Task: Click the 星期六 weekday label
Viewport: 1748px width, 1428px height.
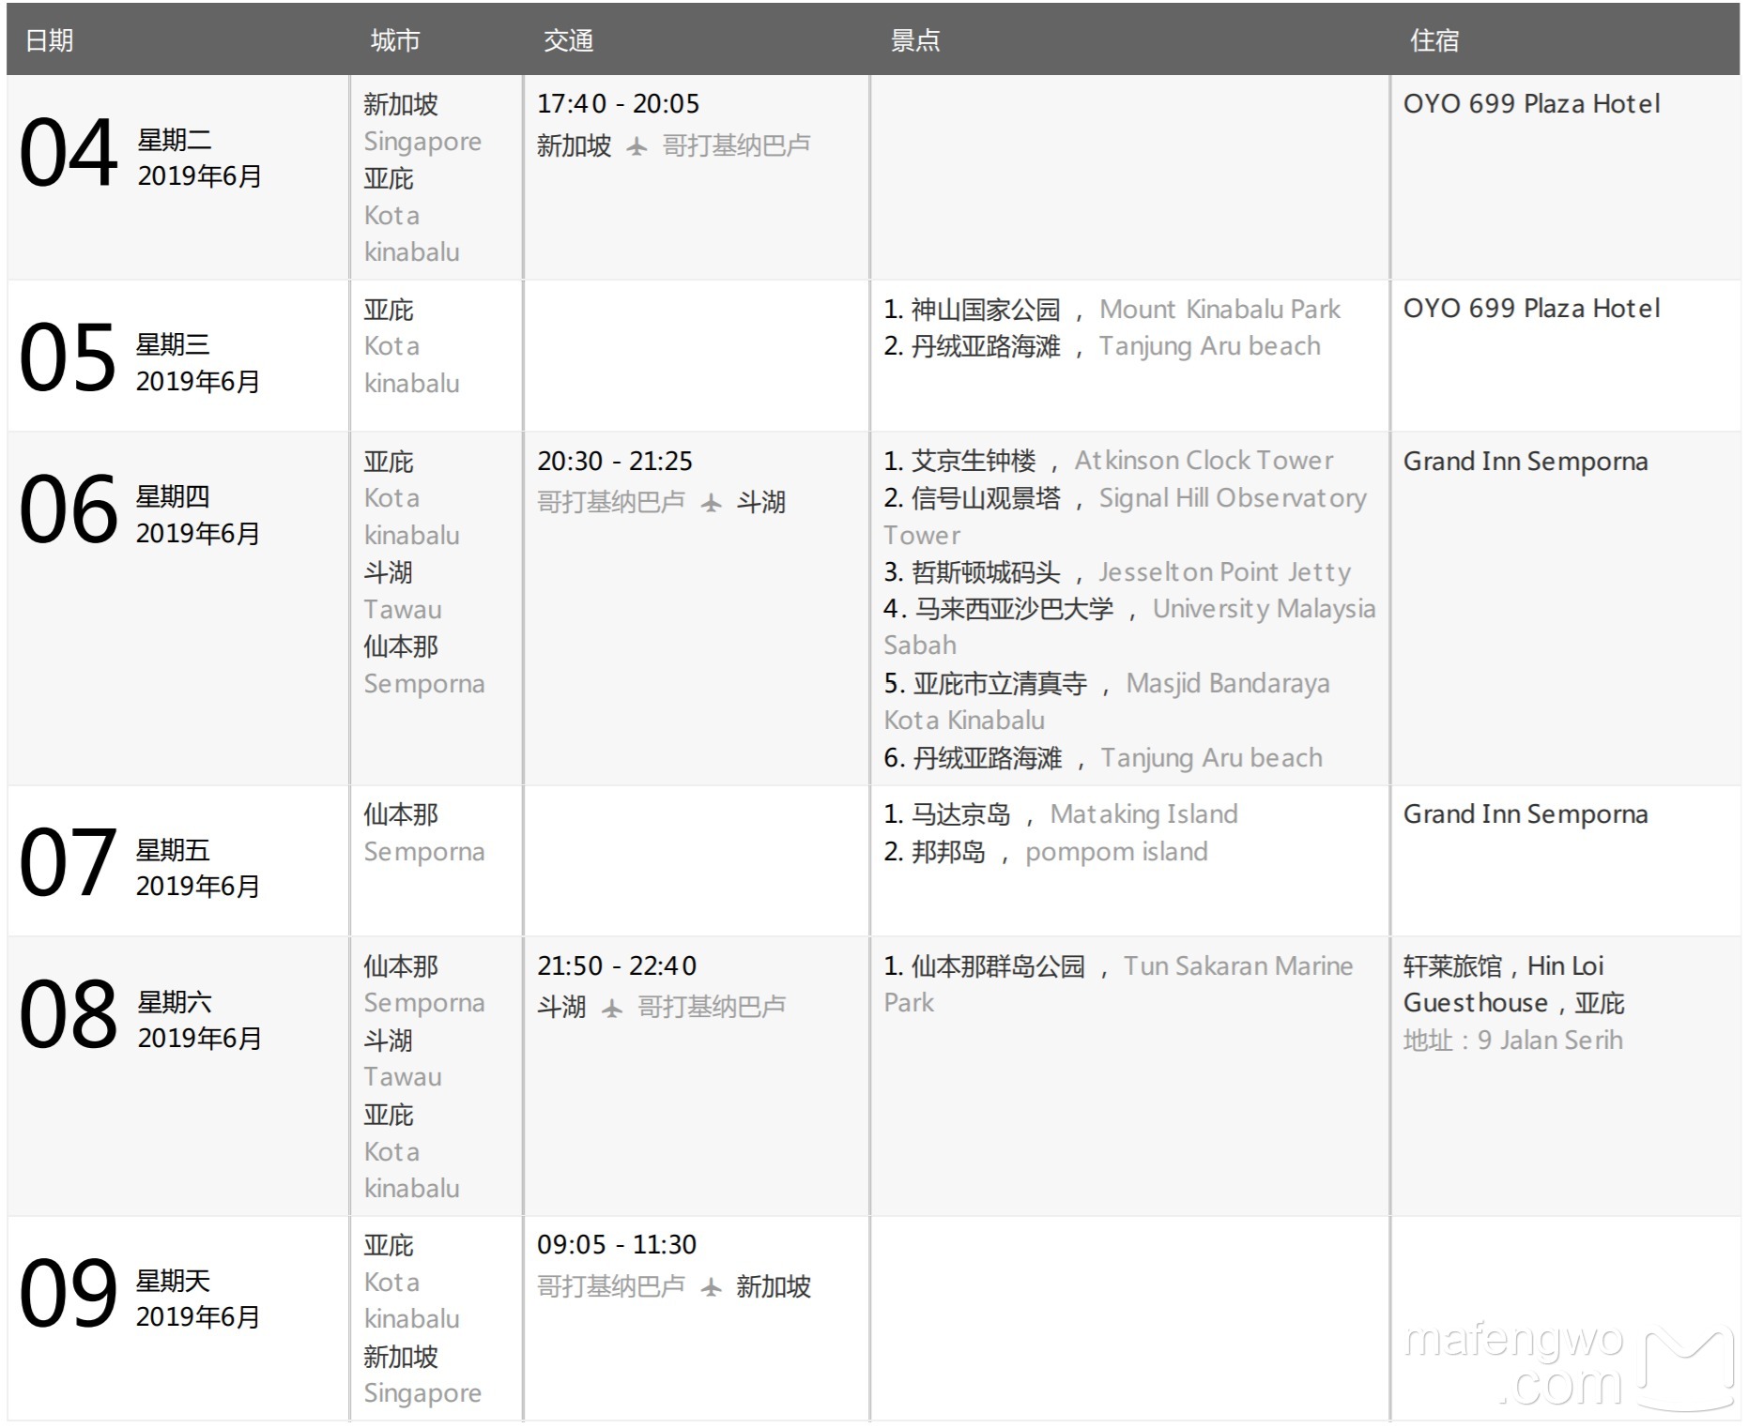Action: pos(175,1002)
